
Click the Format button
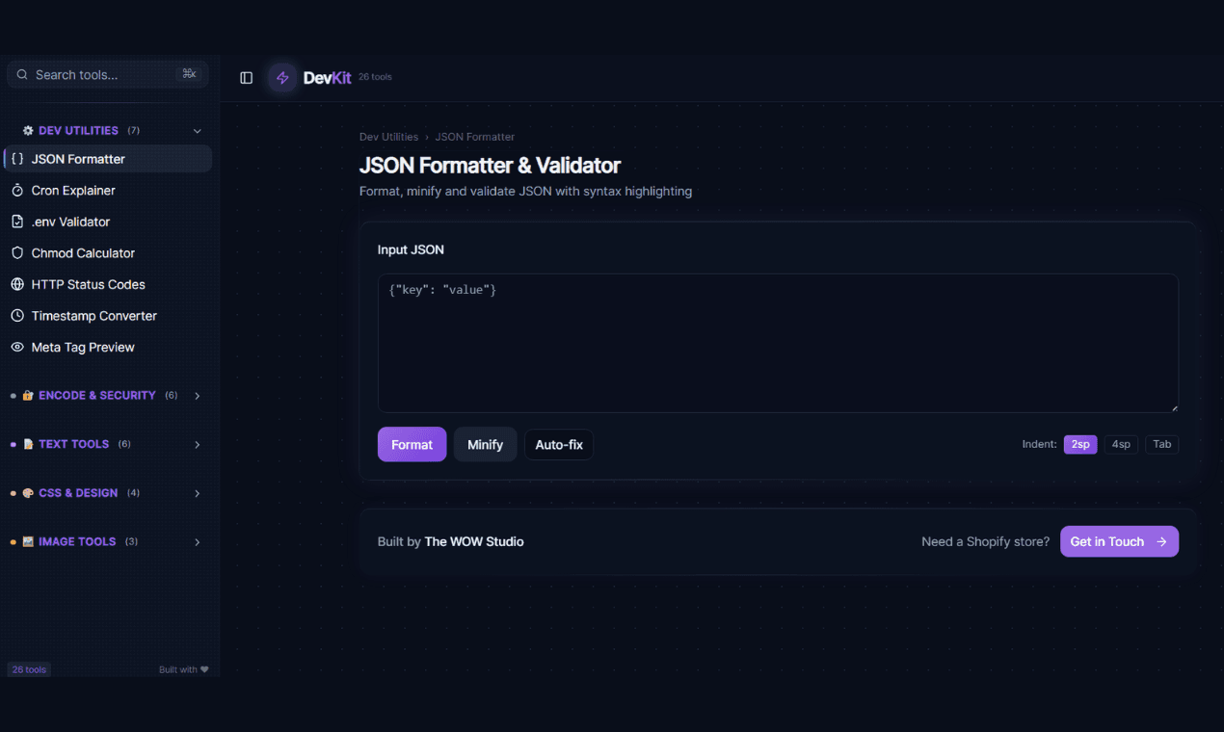point(412,444)
